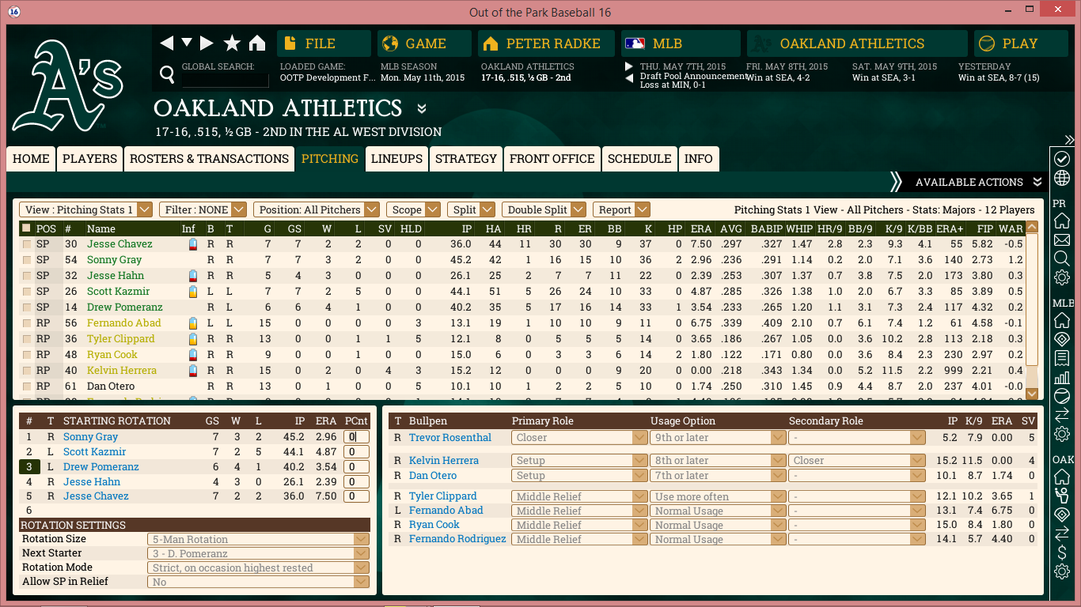Check the box for Fernando Abad row
Image resolution: width=1081 pixels, height=607 pixels.
coord(28,323)
